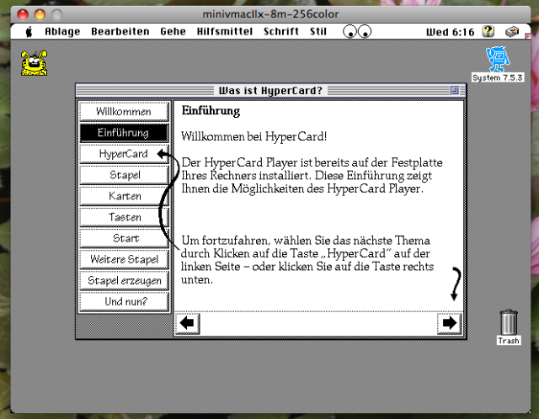
Task: Select the System 7.5.3 disk icon
Action: point(498,64)
